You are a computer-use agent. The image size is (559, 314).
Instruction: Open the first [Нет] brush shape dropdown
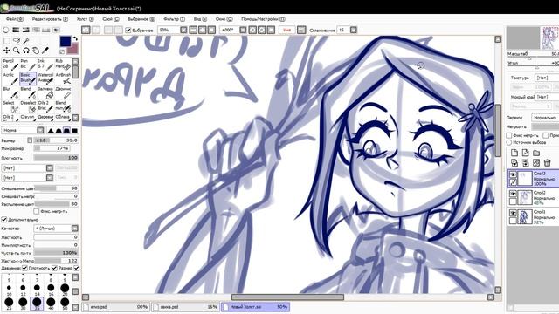(49, 167)
